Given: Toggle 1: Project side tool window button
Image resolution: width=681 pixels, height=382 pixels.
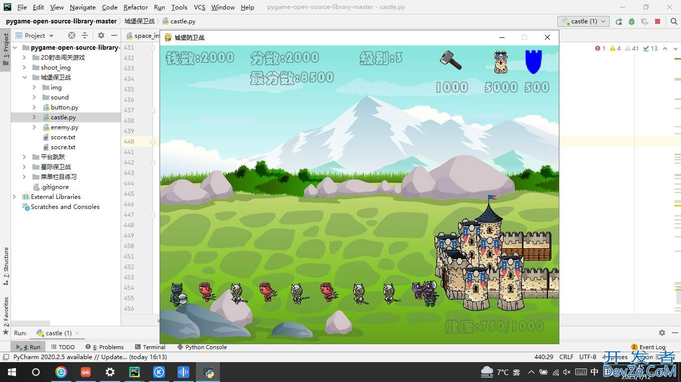Looking at the screenshot, I should click(x=5, y=49).
